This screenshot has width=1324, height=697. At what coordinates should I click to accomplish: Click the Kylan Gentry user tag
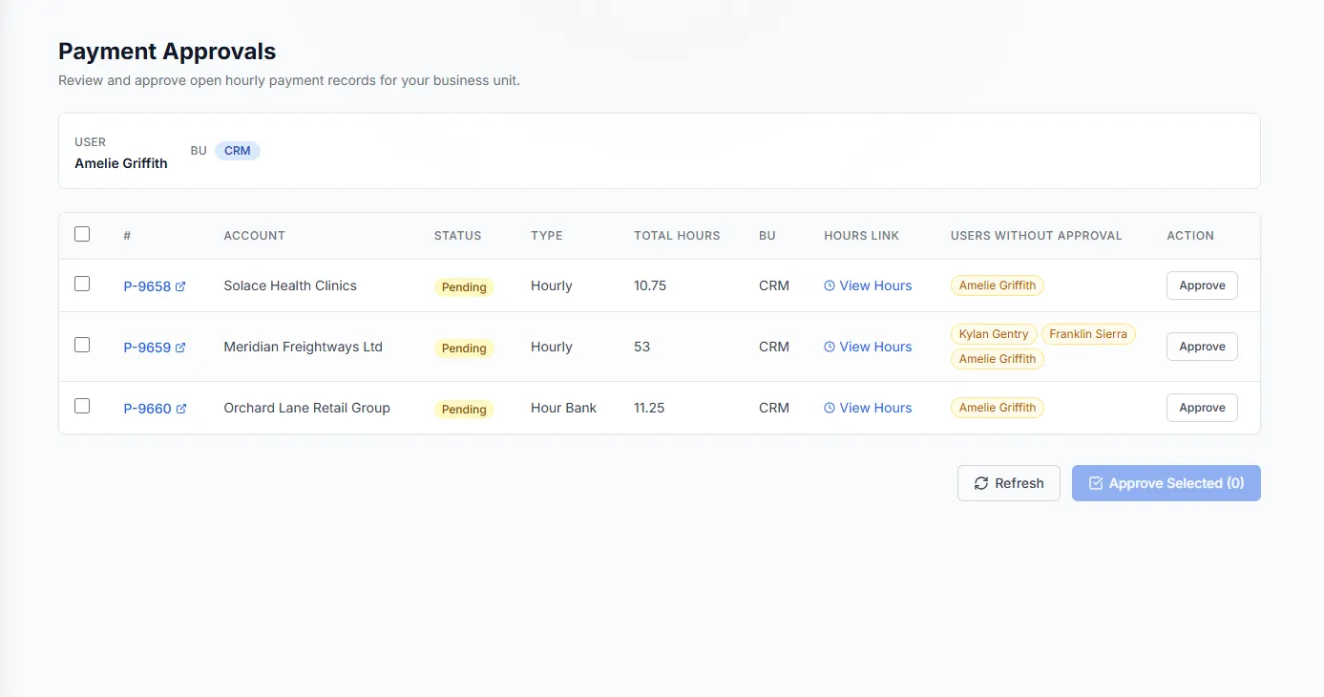click(x=994, y=334)
